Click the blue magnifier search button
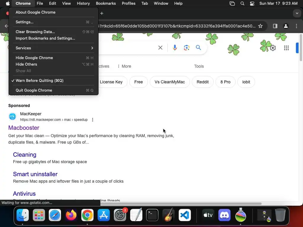 click(x=199, y=48)
